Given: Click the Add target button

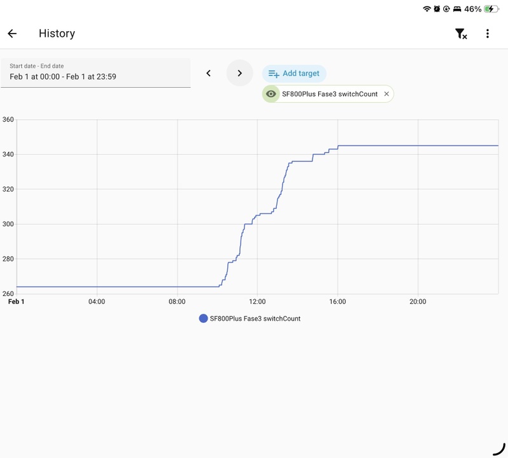Looking at the screenshot, I should click(x=294, y=73).
